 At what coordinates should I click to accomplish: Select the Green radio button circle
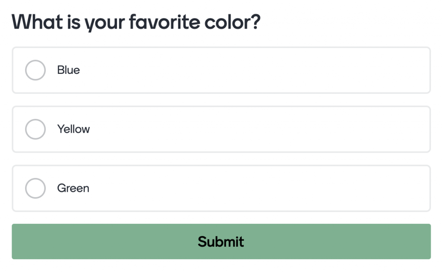[35, 188]
